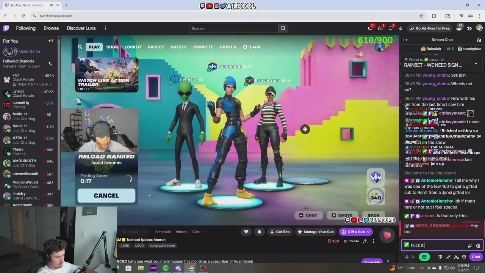Collapse the For You sidebar

50,41
